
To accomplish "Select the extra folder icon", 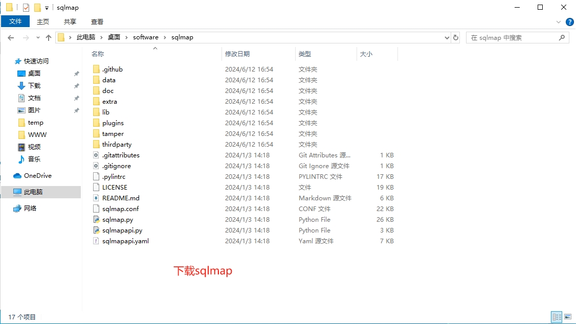I will (96, 101).
